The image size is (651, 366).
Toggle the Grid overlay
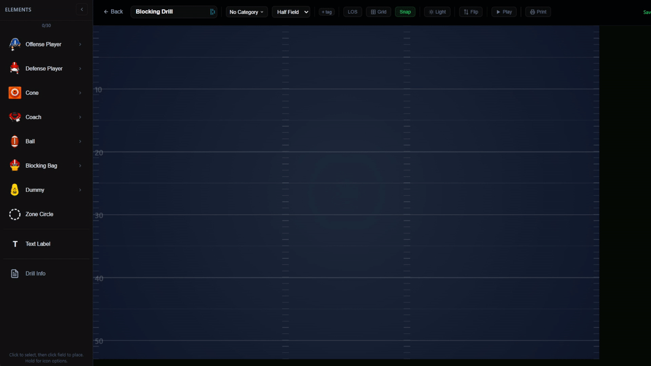[x=379, y=12]
